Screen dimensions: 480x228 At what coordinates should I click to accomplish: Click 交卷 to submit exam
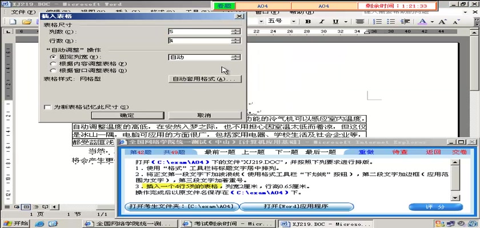pos(460,152)
